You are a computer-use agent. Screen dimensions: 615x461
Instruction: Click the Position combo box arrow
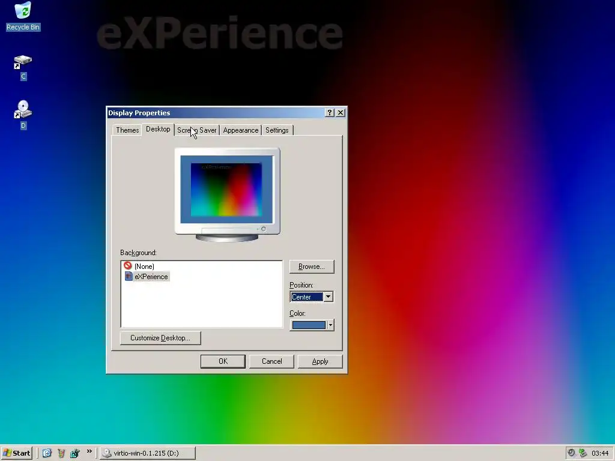(329, 297)
